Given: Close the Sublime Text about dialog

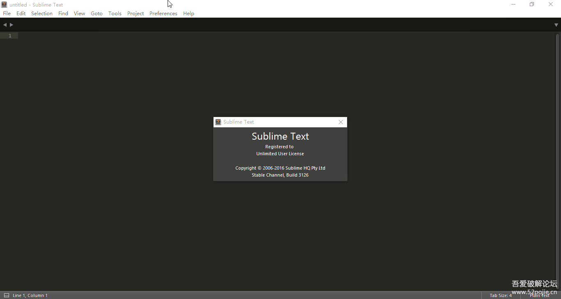Looking at the screenshot, I should tap(341, 122).
